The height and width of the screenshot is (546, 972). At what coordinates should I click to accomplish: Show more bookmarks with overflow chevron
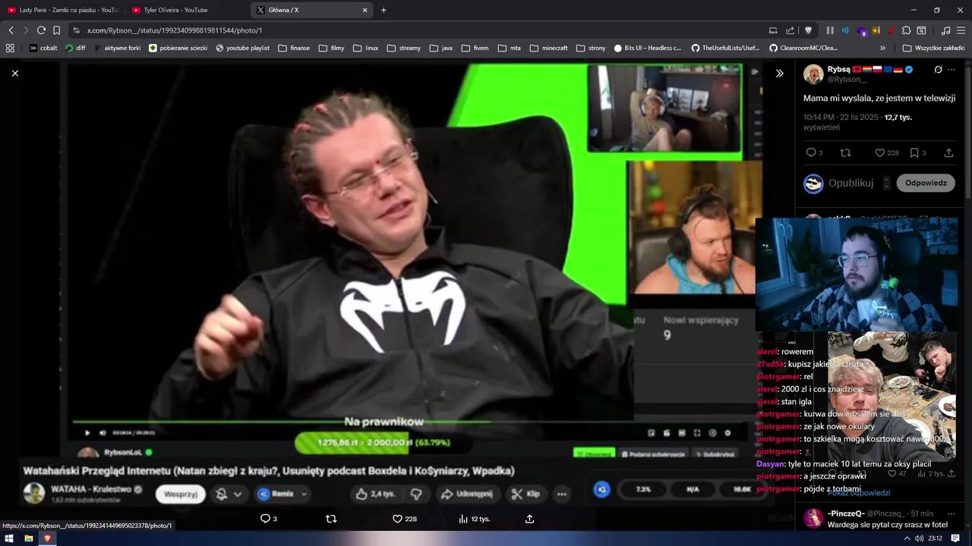coord(882,48)
